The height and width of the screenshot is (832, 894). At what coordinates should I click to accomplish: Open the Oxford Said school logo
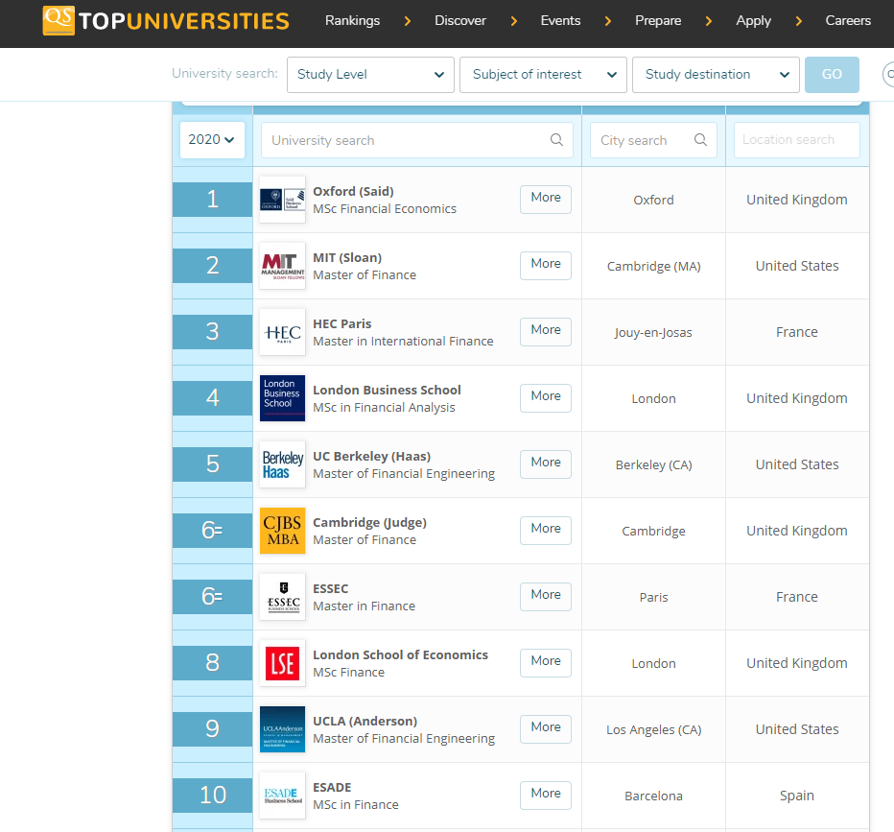282,200
